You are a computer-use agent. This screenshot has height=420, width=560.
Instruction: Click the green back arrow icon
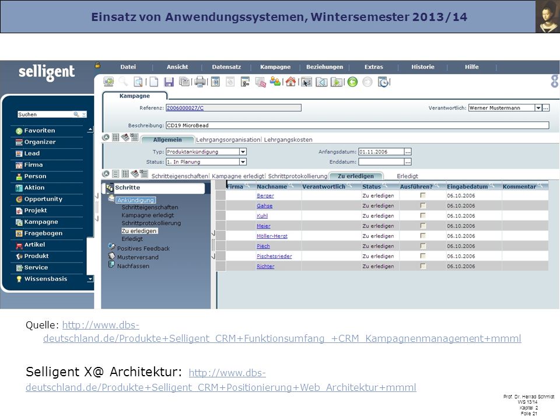click(352, 82)
